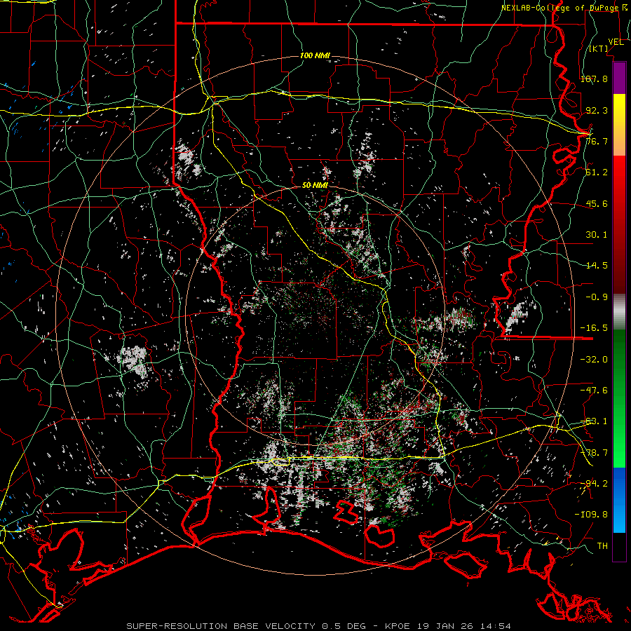Click the 50 NMI range ring label

tap(315, 185)
